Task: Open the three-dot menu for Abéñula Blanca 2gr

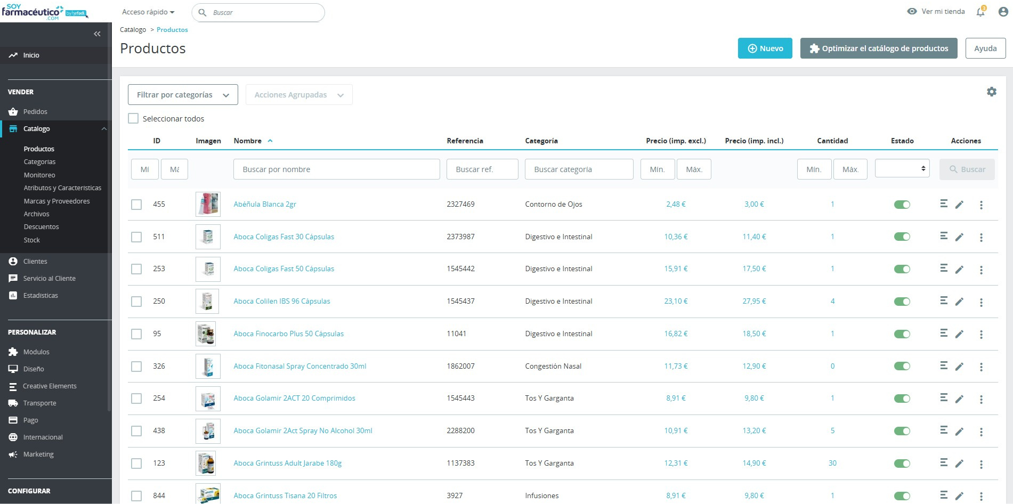Action: tap(981, 205)
